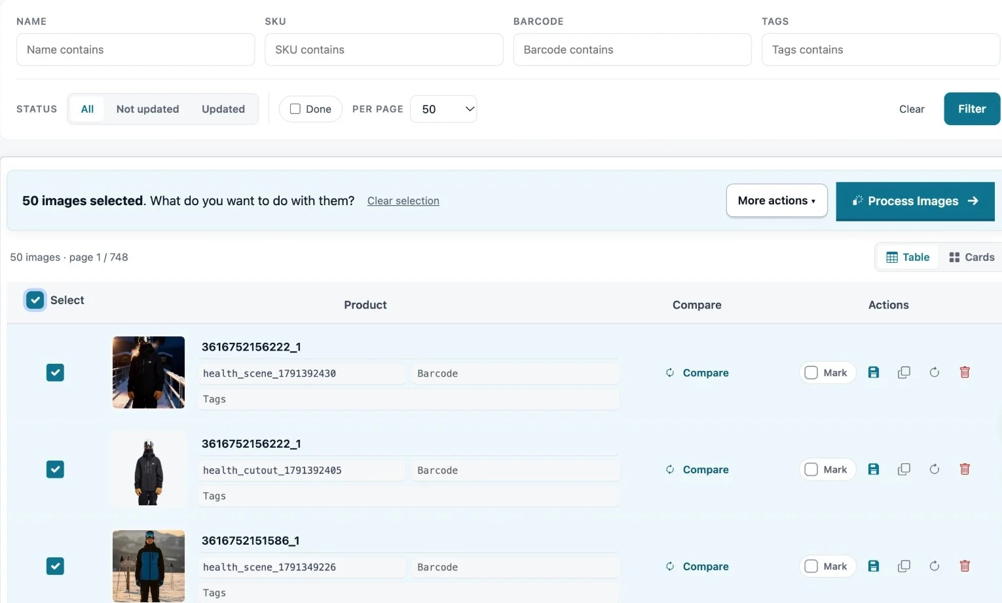Image resolution: width=1002 pixels, height=603 pixels.
Task: Compare the health_scene_1791392430 image
Action: [697, 372]
